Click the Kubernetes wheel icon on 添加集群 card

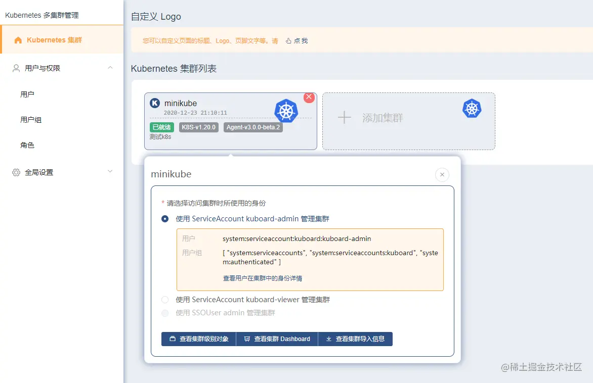click(472, 109)
